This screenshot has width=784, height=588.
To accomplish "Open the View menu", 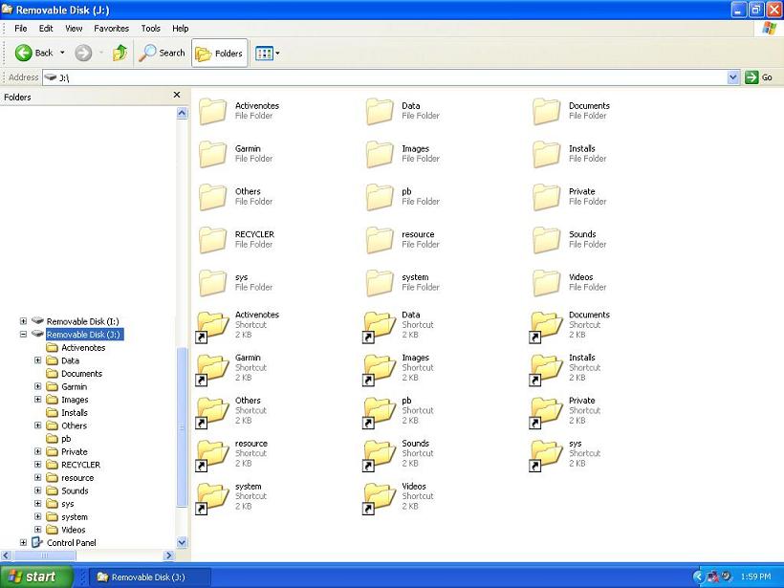I will 73,28.
